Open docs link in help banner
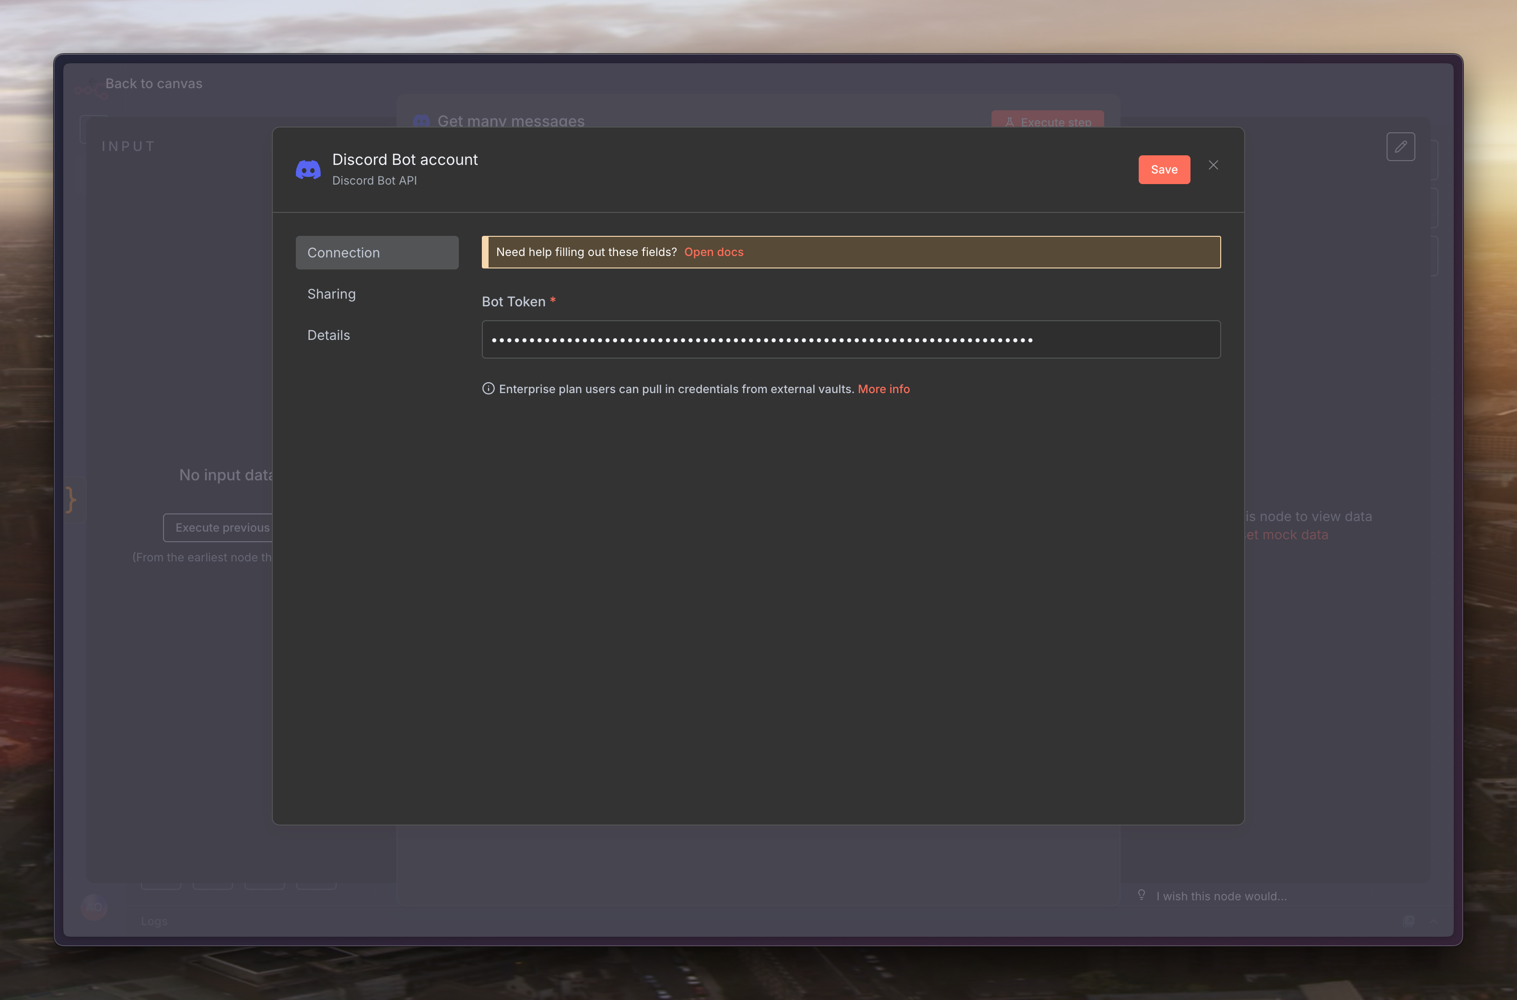The height and width of the screenshot is (1000, 1517). [713, 252]
